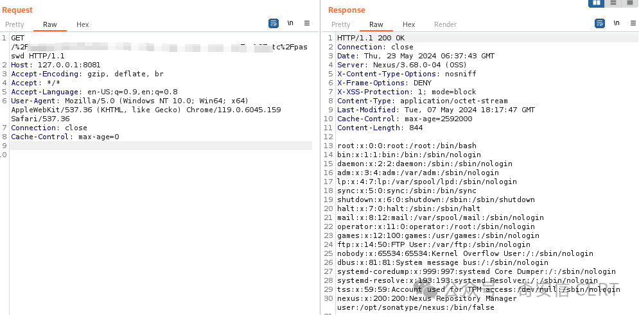This screenshot has height=315, width=639.
Task: Switch Request view to Pretty tab
Action: [x=15, y=24]
